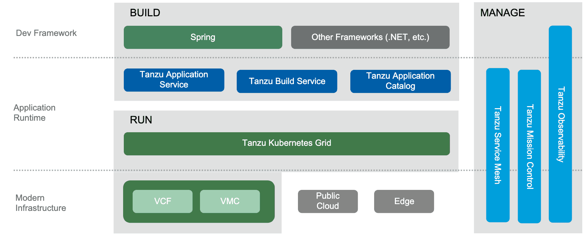Select Other Frameworks (.NET, etc.) box
585x236 pixels.
(370, 37)
